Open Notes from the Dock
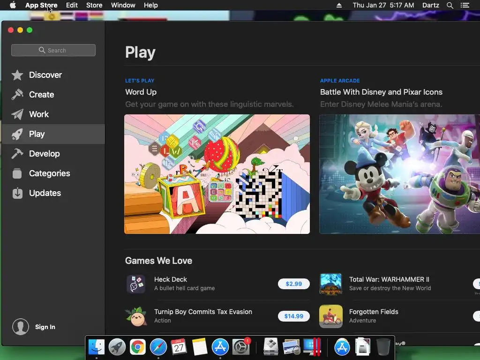This screenshot has width=480, height=360. [200, 347]
